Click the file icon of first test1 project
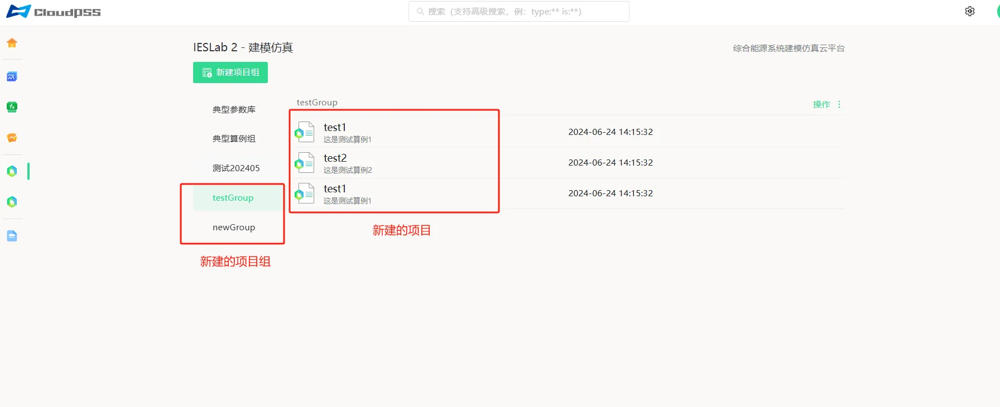Screen dimensions: 1000x407 click(x=305, y=132)
